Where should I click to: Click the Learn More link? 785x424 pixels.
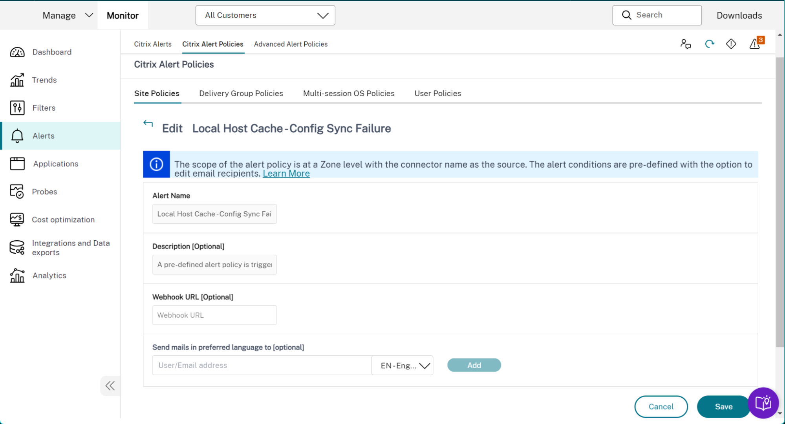click(x=286, y=174)
